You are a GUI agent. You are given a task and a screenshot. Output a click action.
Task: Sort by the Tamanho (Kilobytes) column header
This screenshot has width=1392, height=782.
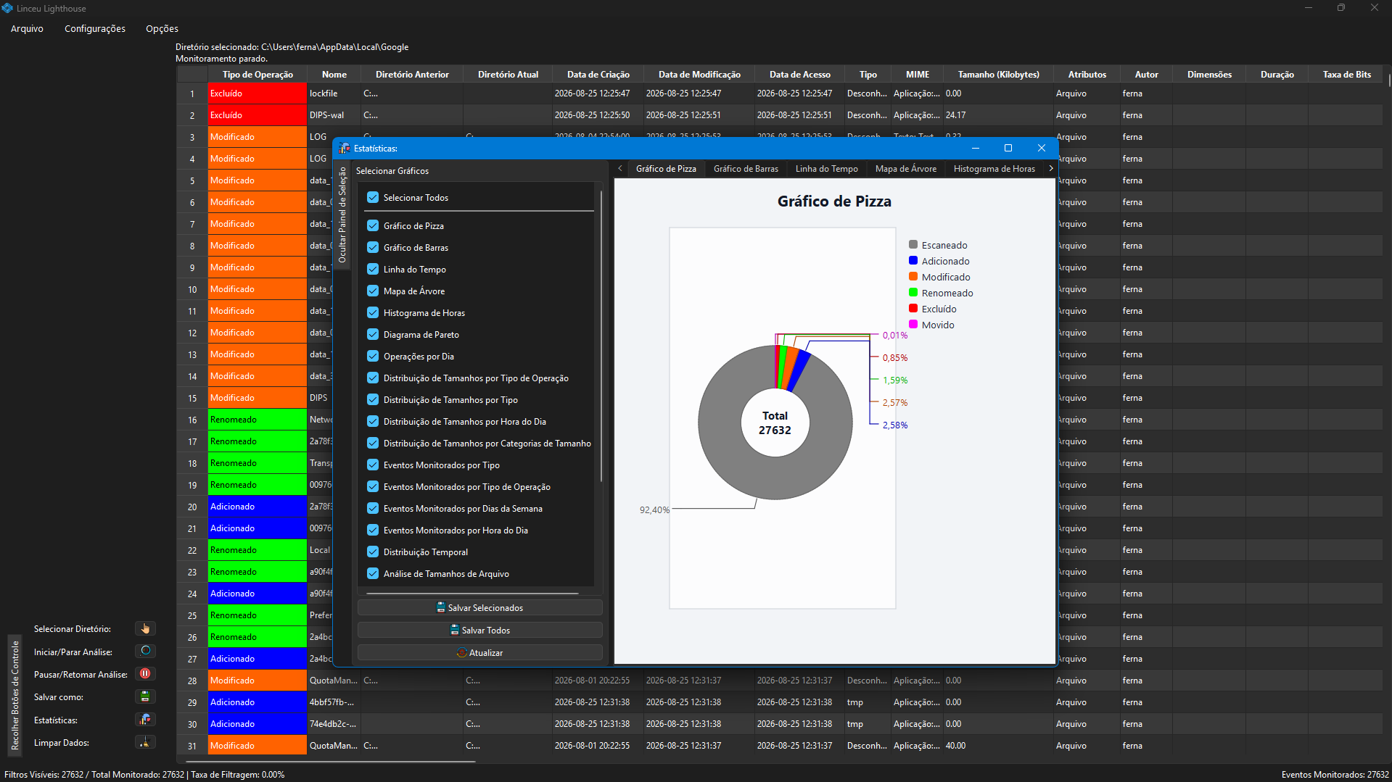click(x=998, y=74)
